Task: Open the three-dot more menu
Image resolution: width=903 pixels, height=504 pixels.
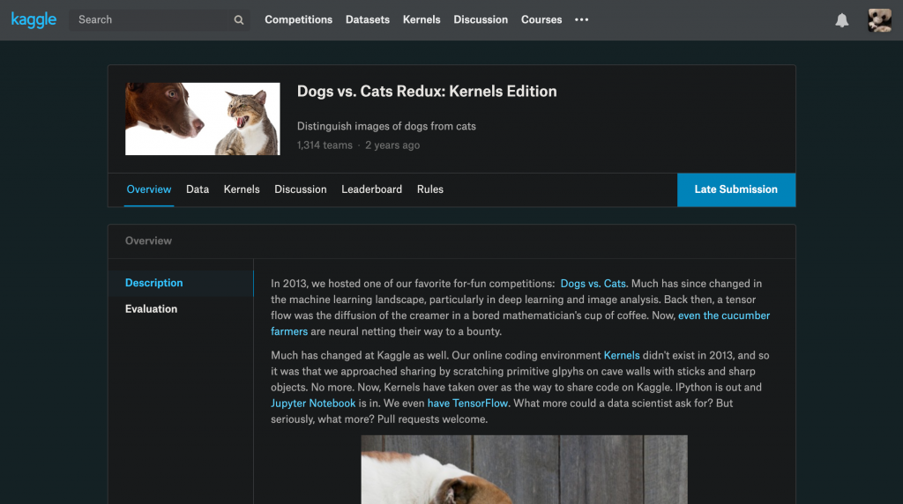Action: pyautogui.click(x=582, y=19)
